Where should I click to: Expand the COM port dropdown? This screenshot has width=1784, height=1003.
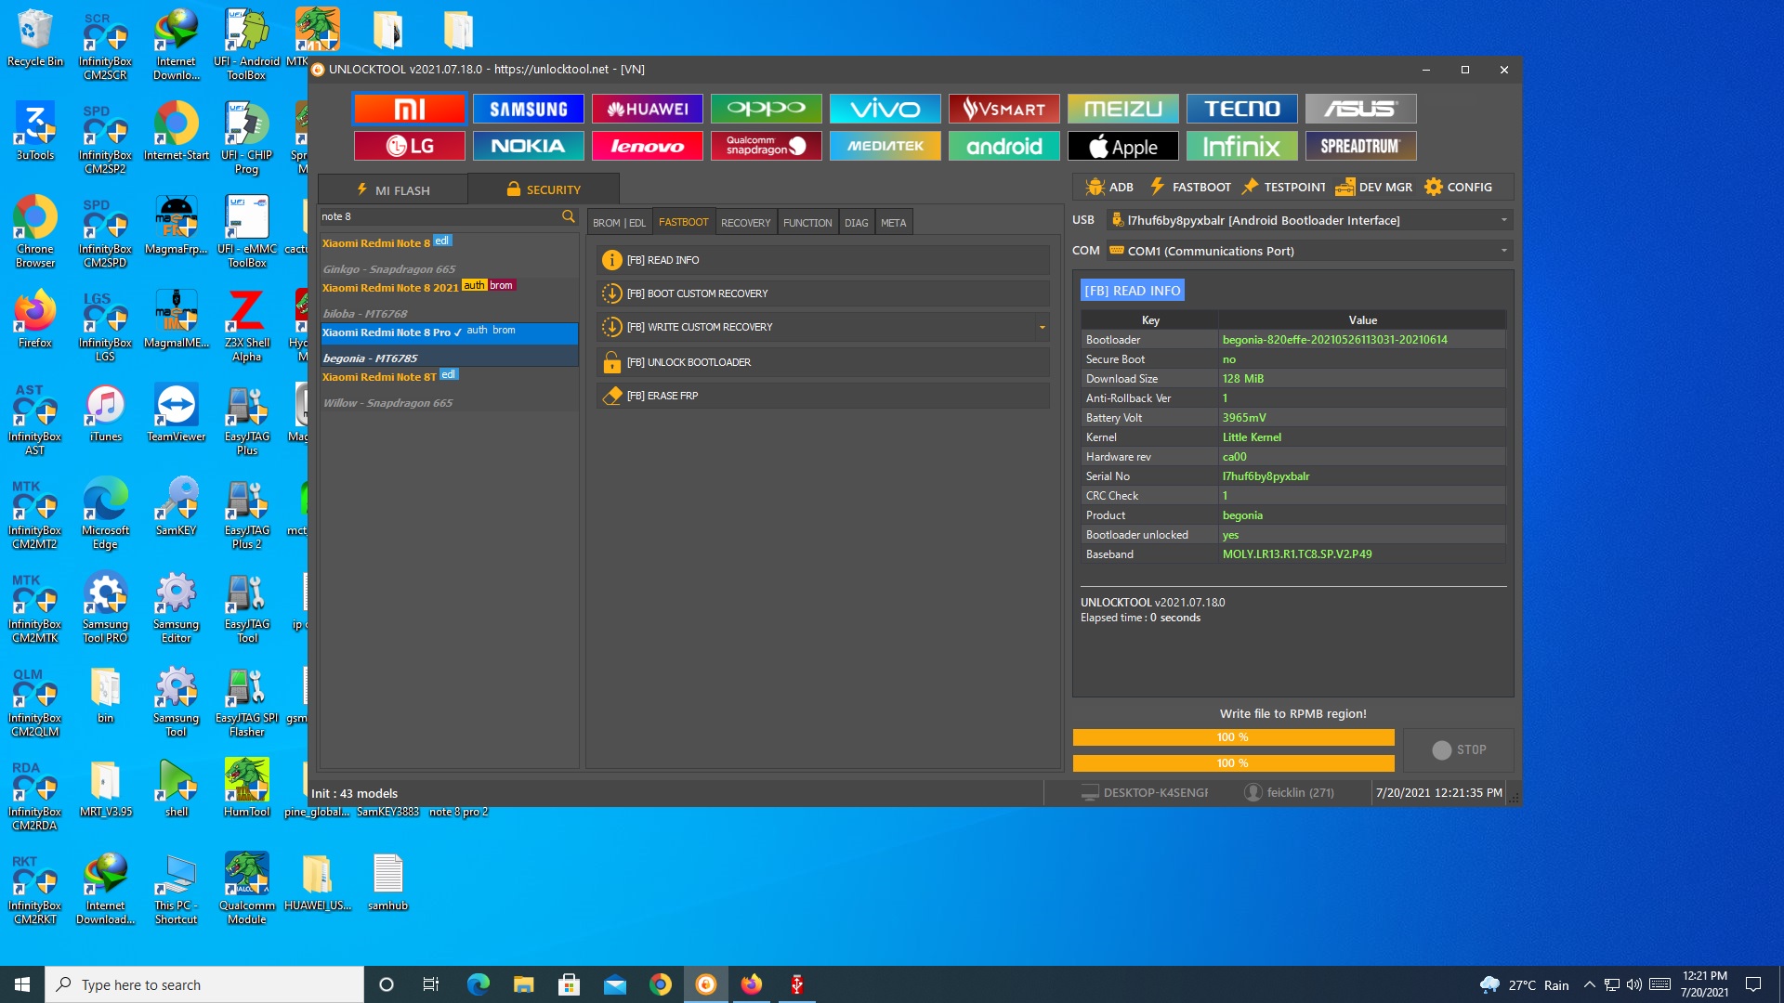[1503, 251]
